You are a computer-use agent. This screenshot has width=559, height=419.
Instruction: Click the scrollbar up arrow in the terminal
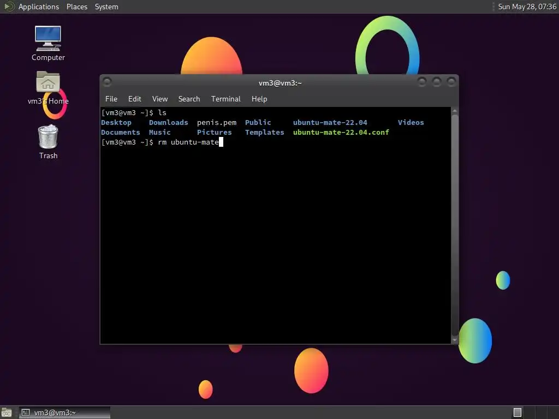[455, 111]
